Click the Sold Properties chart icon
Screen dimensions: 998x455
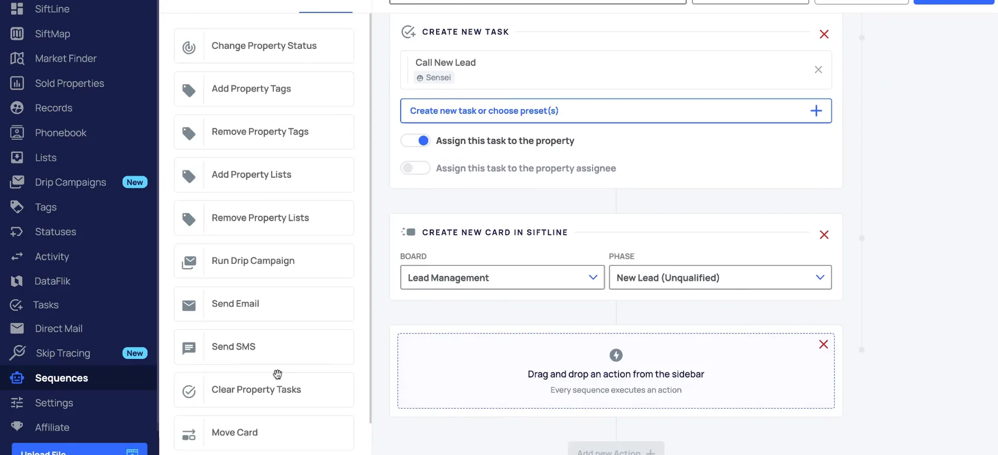point(17,83)
